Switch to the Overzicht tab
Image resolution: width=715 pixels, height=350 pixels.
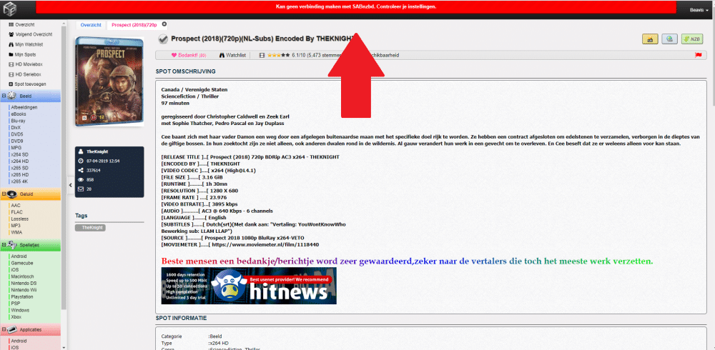click(x=91, y=24)
